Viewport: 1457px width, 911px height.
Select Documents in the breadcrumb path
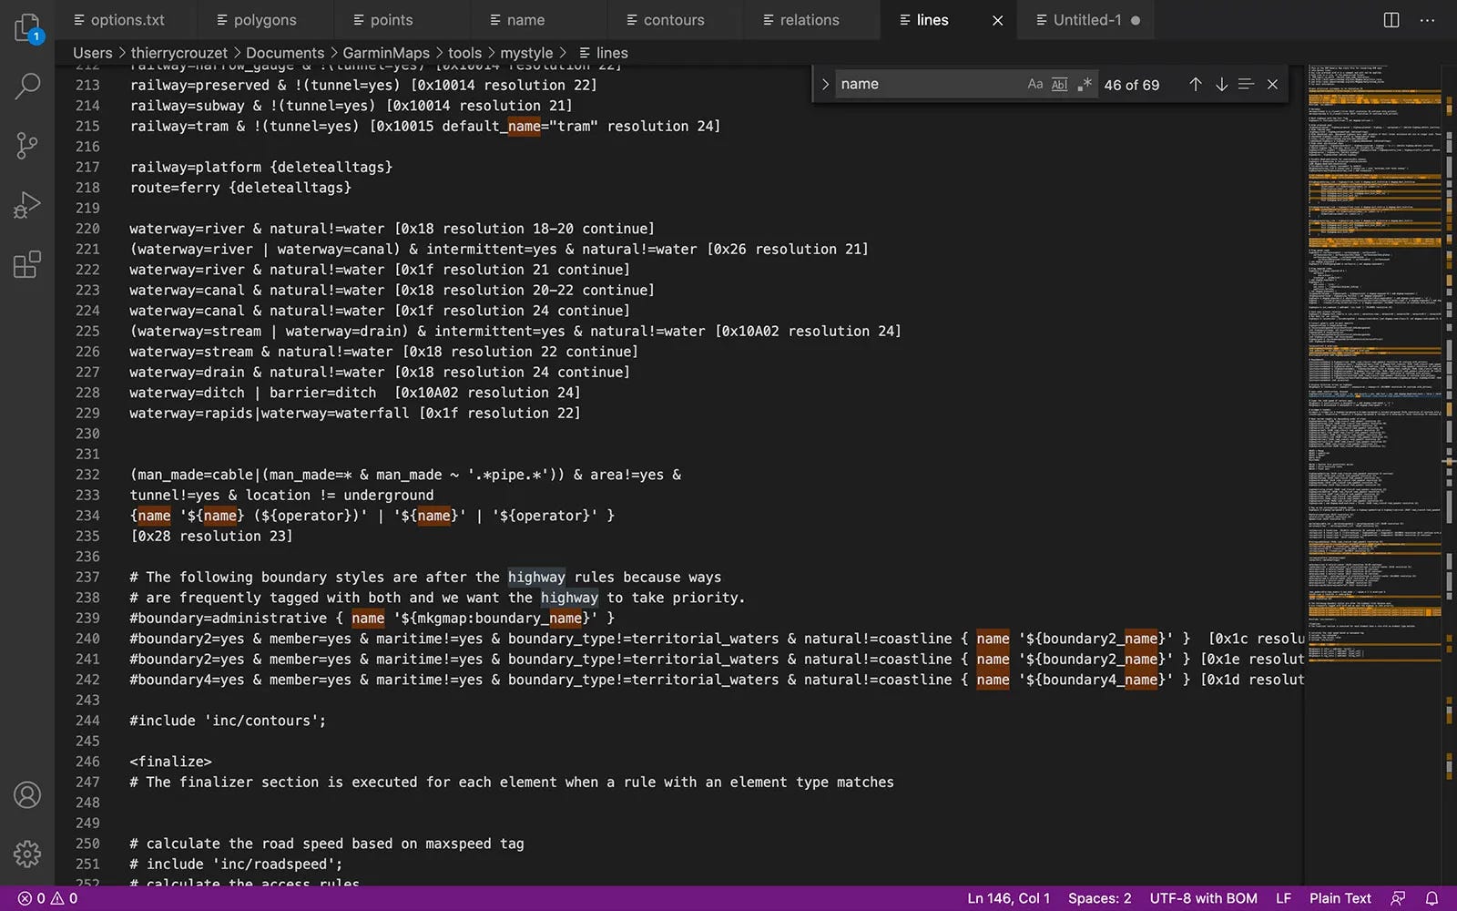(x=285, y=53)
